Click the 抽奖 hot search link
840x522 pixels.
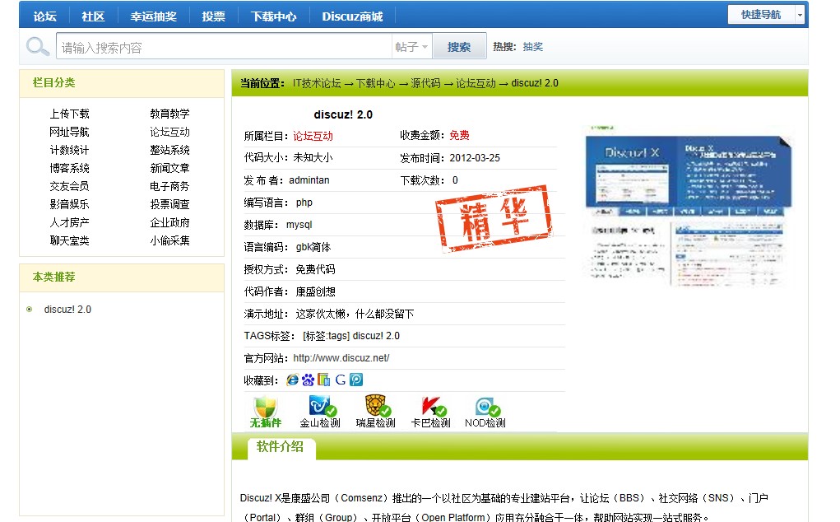pyautogui.click(x=533, y=47)
